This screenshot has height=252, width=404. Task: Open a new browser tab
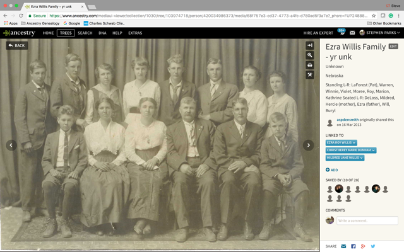[x=92, y=7]
